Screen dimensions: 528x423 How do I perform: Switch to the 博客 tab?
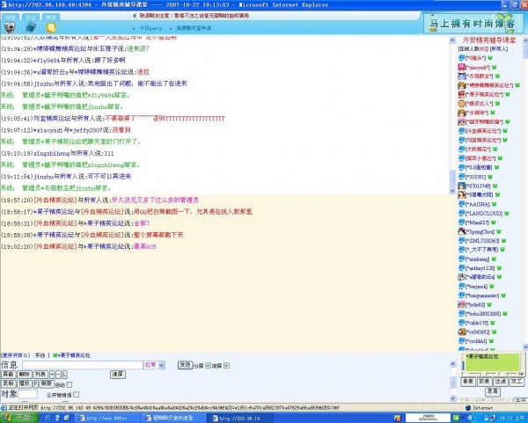pyautogui.click(x=51, y=17)
